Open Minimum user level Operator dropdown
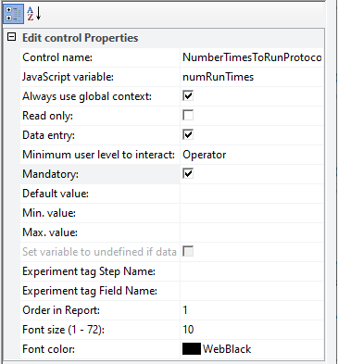338x364 pixels. click(x=252, y=155)
